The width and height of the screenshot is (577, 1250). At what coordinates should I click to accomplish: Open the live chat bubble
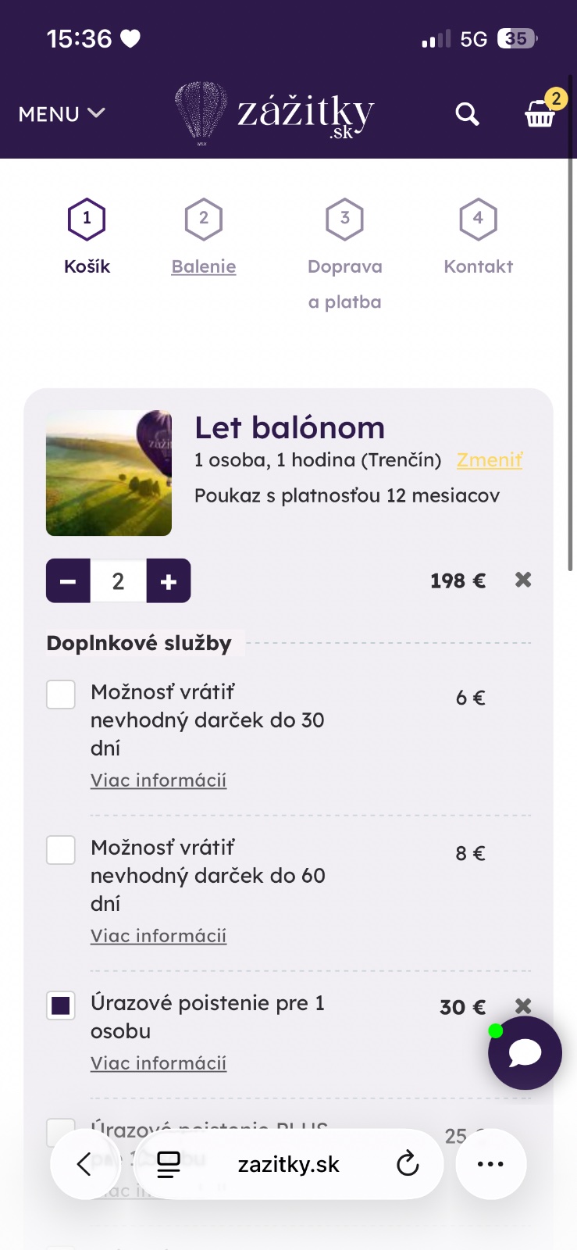coord(525,1053)
